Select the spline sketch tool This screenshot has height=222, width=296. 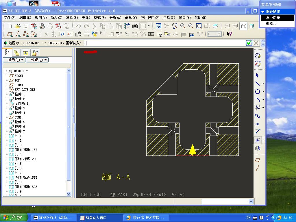258,116
